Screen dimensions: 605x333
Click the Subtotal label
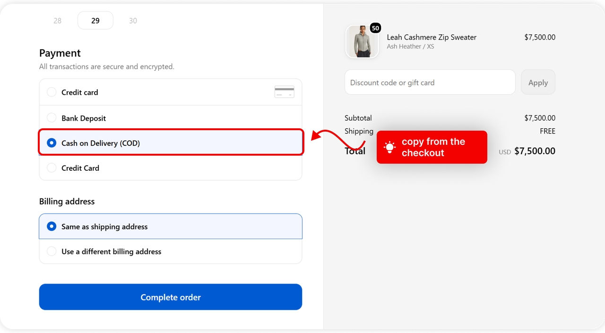(358, 118)
